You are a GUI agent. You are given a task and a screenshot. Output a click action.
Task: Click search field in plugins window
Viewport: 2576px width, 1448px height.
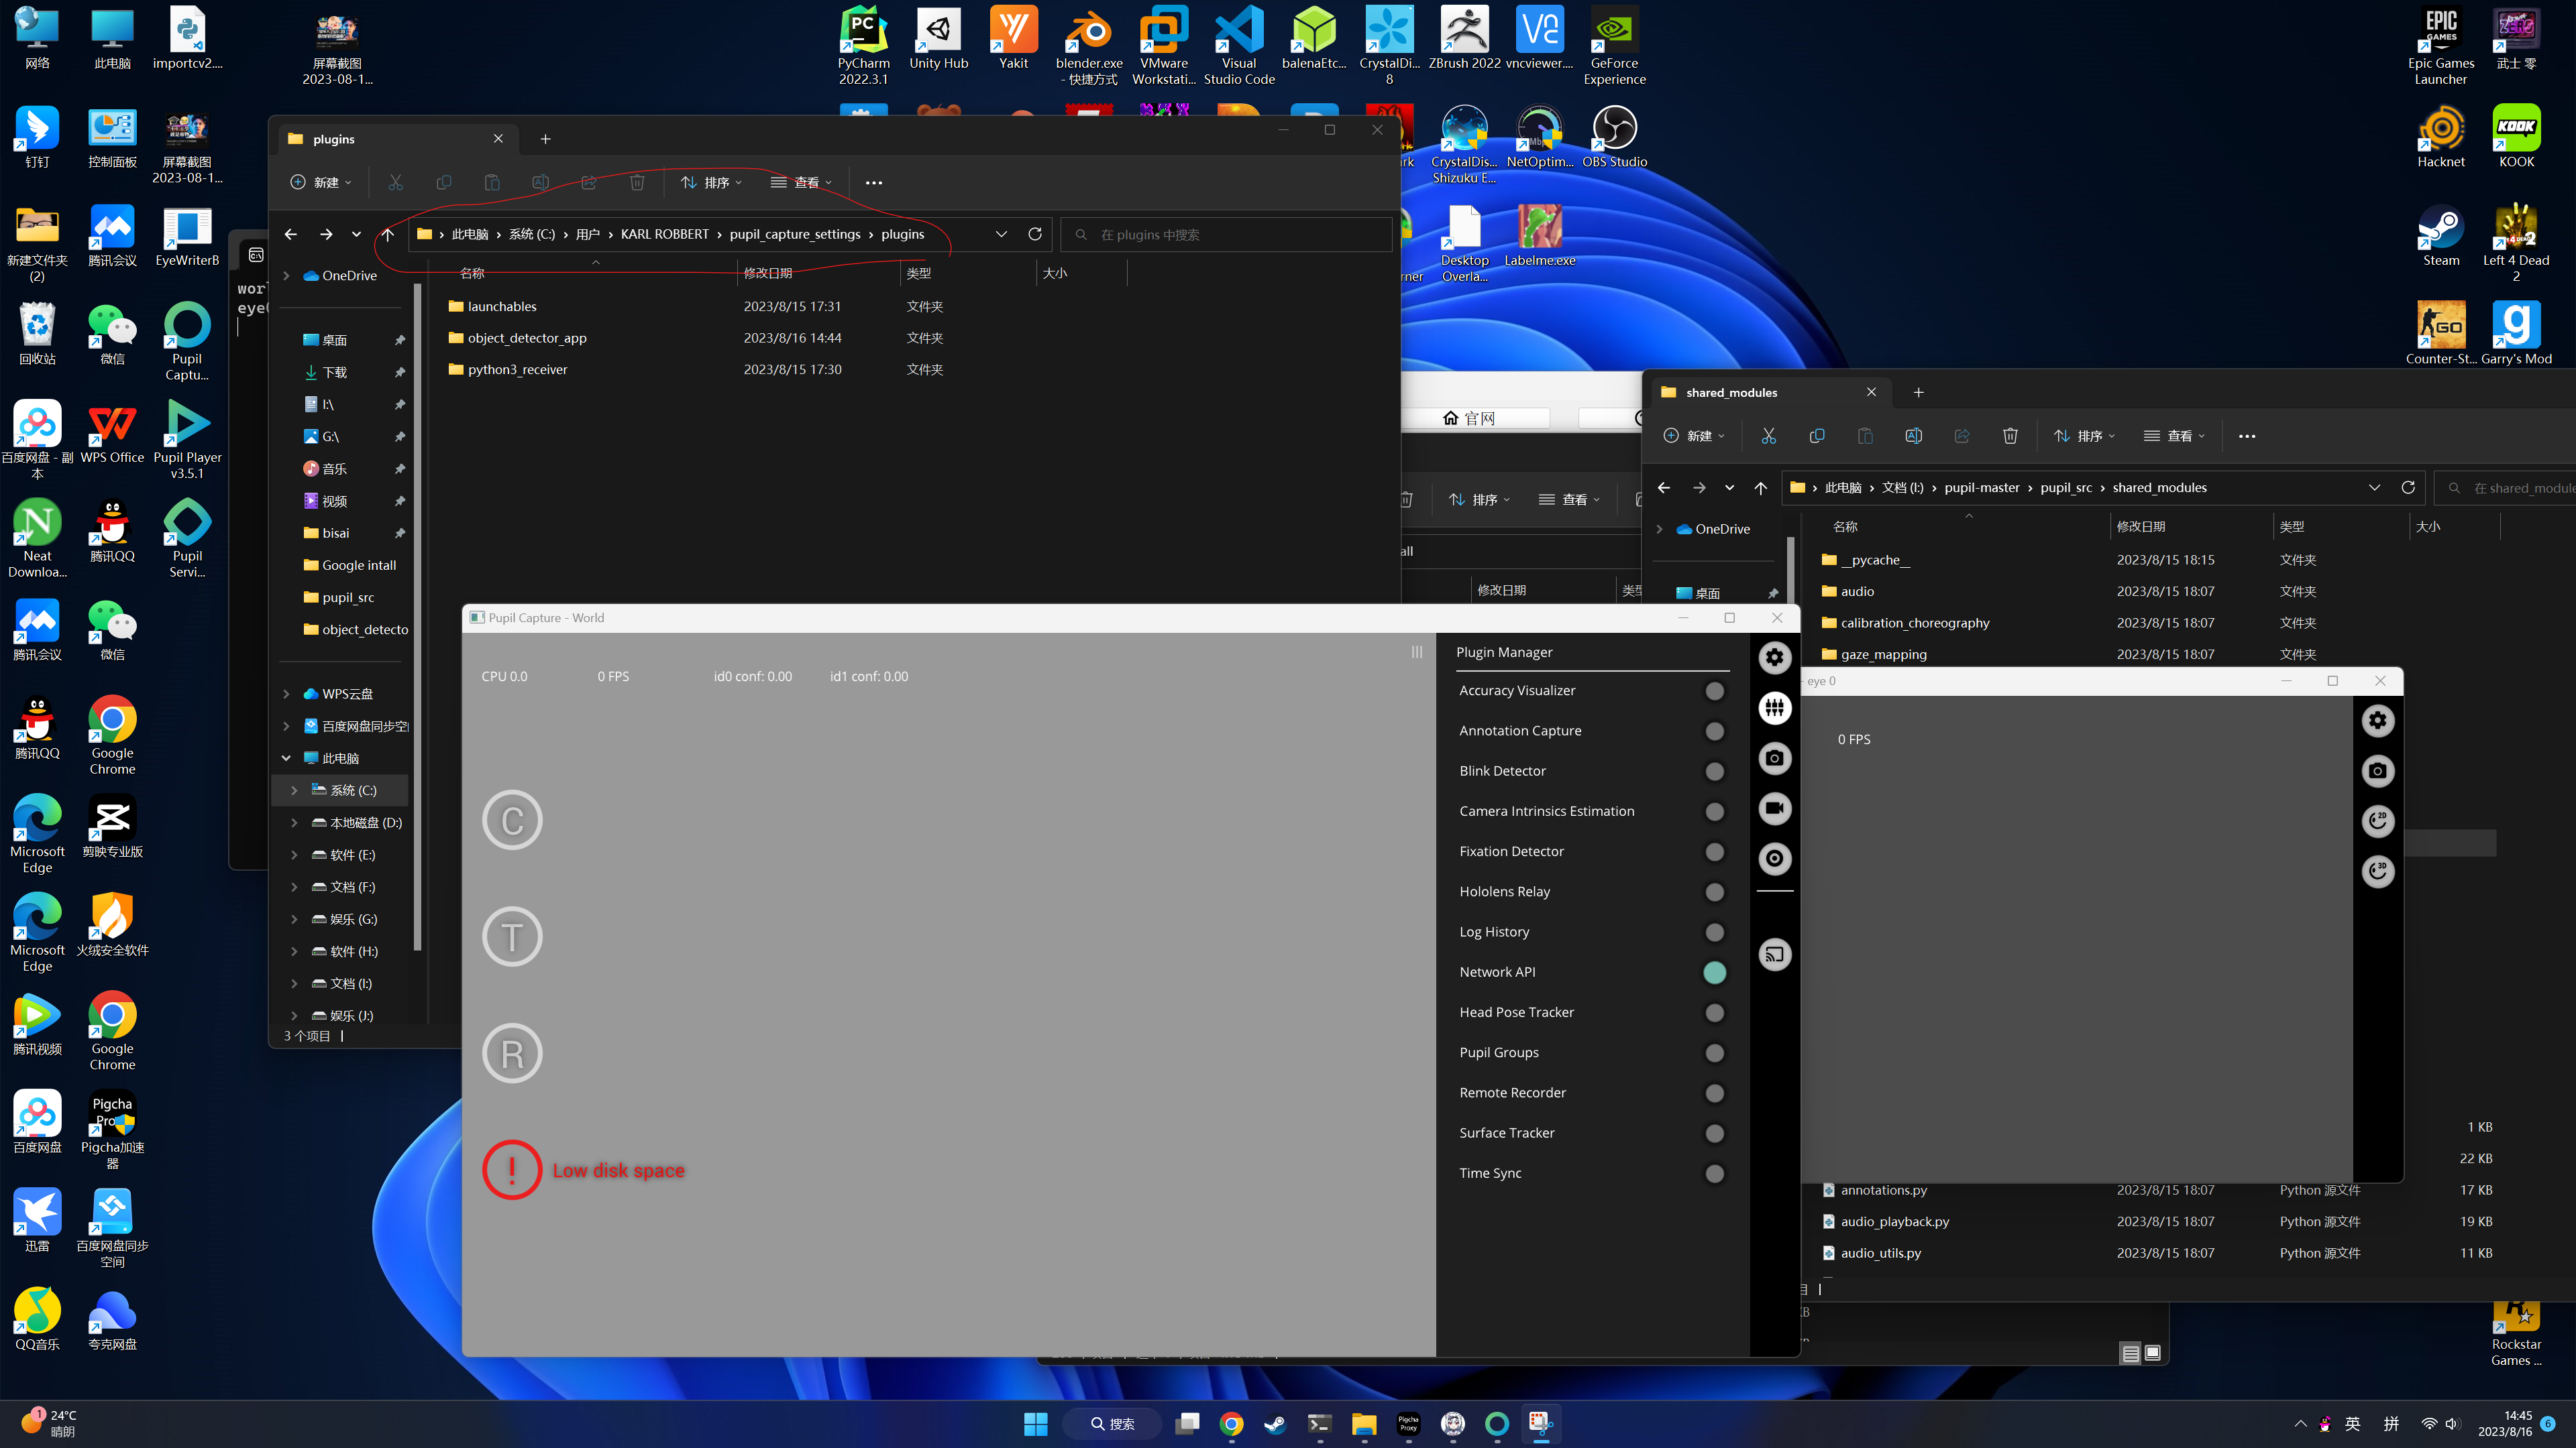pos(1227,234)
